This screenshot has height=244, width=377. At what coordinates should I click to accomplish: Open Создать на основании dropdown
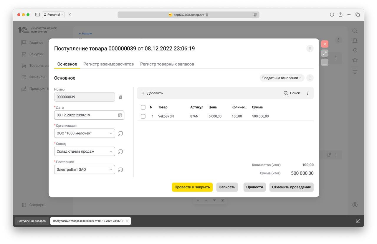click(x=282, y=78)
